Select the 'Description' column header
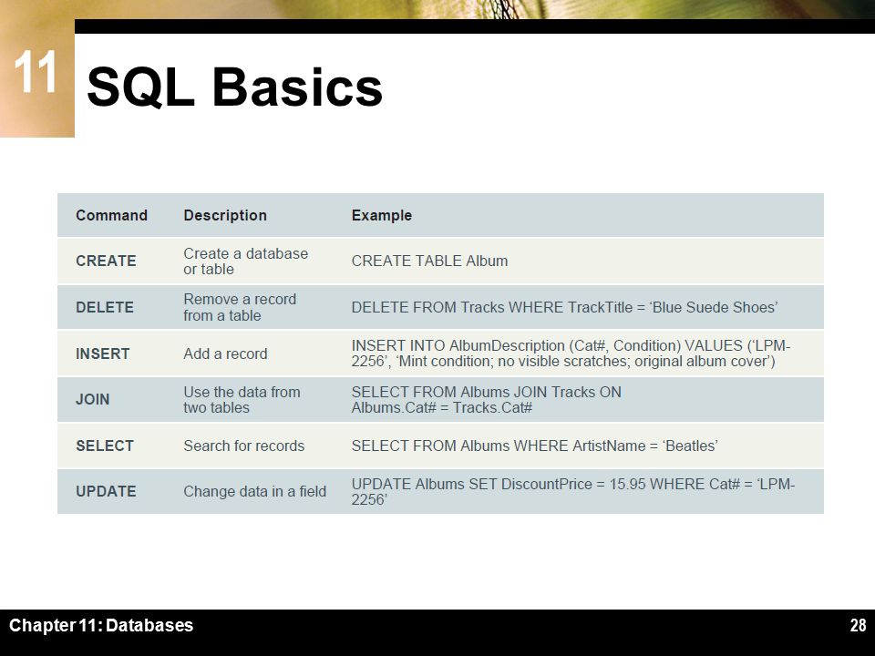 [225, 215]
